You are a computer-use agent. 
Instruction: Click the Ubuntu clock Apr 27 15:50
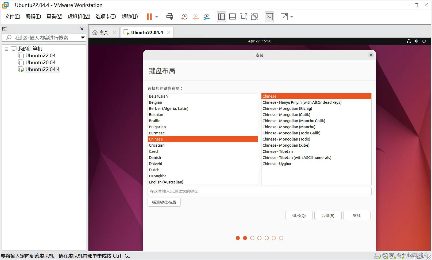pyautogui.click(x=260, y=41)
